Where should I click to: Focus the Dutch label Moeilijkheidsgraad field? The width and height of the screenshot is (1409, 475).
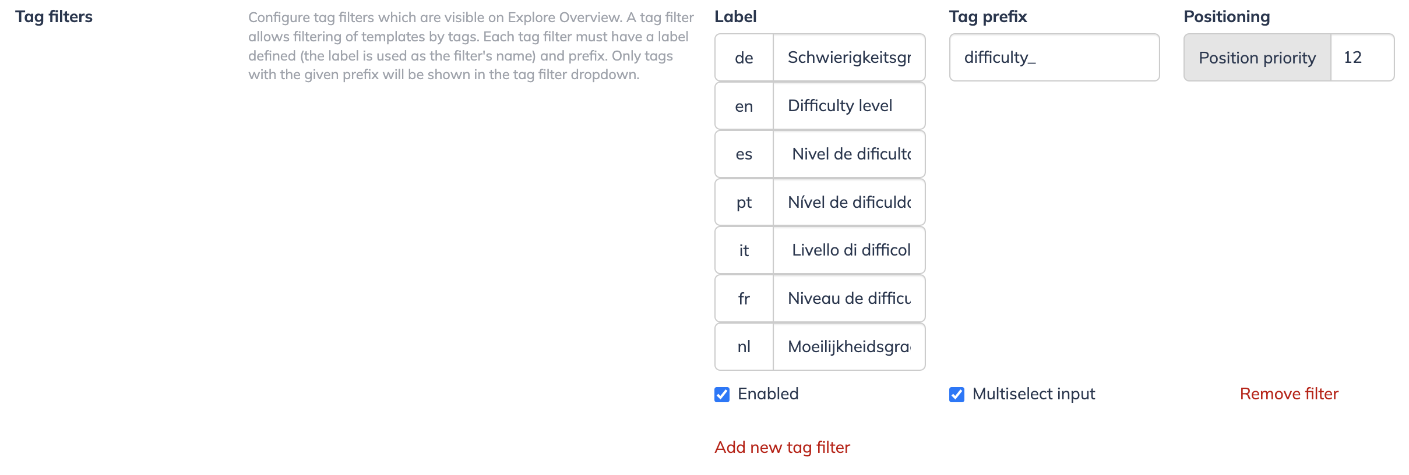[849, 347]
